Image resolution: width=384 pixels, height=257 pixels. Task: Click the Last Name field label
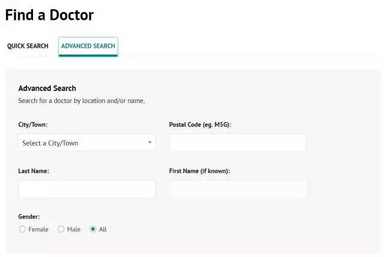34,171
